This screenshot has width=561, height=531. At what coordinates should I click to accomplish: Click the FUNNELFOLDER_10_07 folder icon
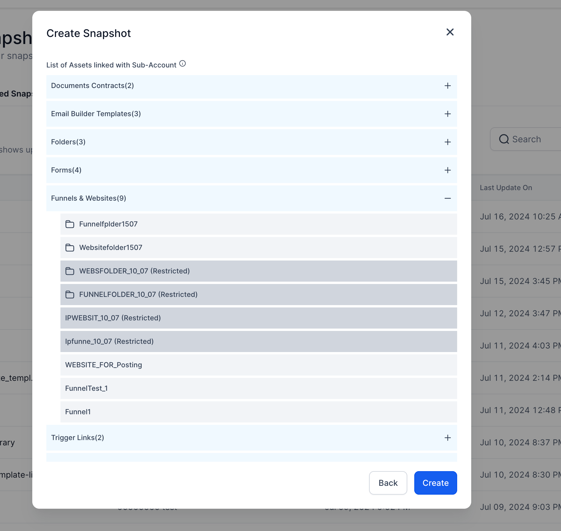click(70, 295)
